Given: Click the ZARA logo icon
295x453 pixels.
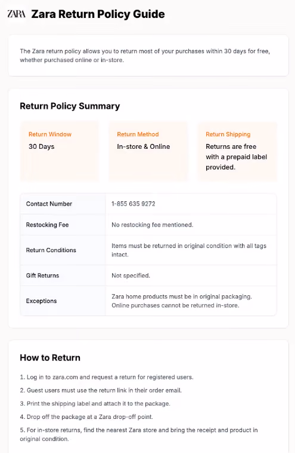Looking at the screenshot, I should 16,14.
